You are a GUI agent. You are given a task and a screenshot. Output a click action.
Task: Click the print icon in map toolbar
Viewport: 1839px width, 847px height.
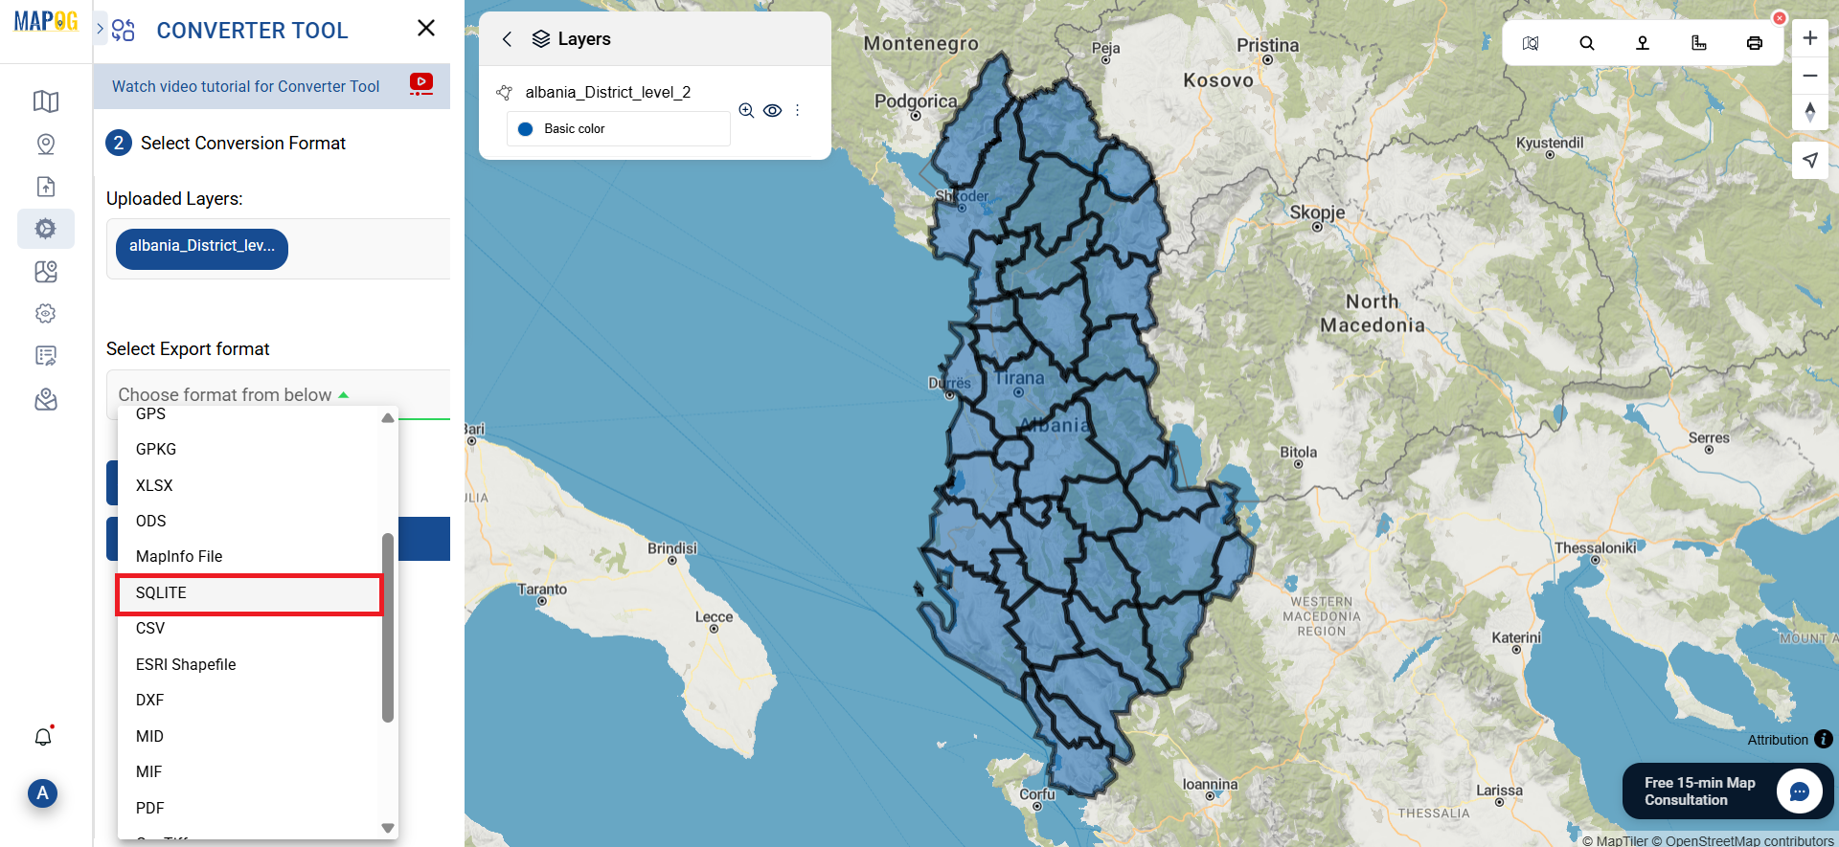1754,43
